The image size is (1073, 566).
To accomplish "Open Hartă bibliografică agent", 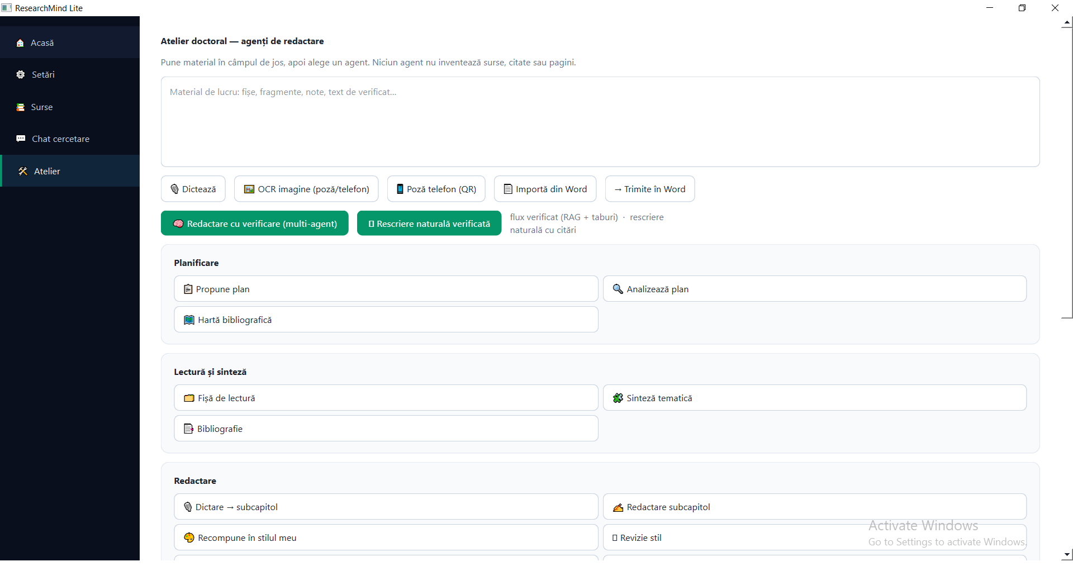I will tap(386, 320).
